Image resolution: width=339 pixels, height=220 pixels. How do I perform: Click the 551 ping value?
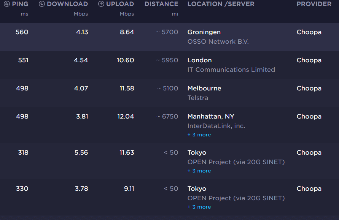[x=23, y=60]
